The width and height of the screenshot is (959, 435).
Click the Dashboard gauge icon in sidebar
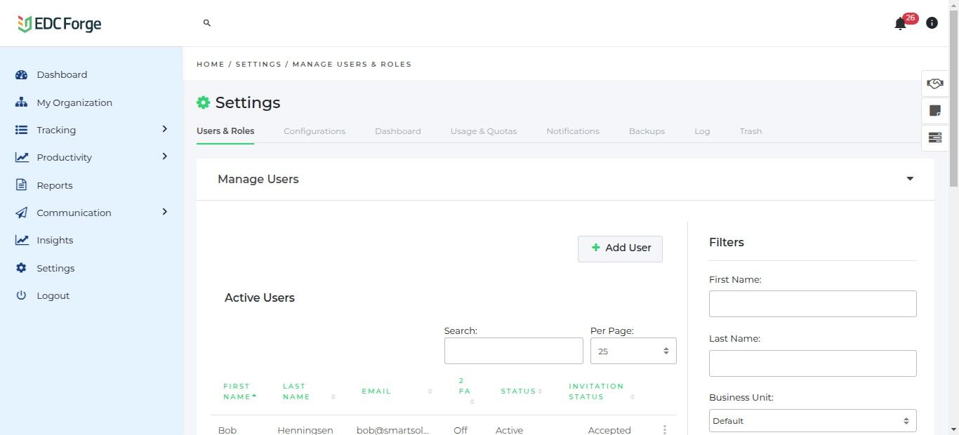tap(21, 75)
